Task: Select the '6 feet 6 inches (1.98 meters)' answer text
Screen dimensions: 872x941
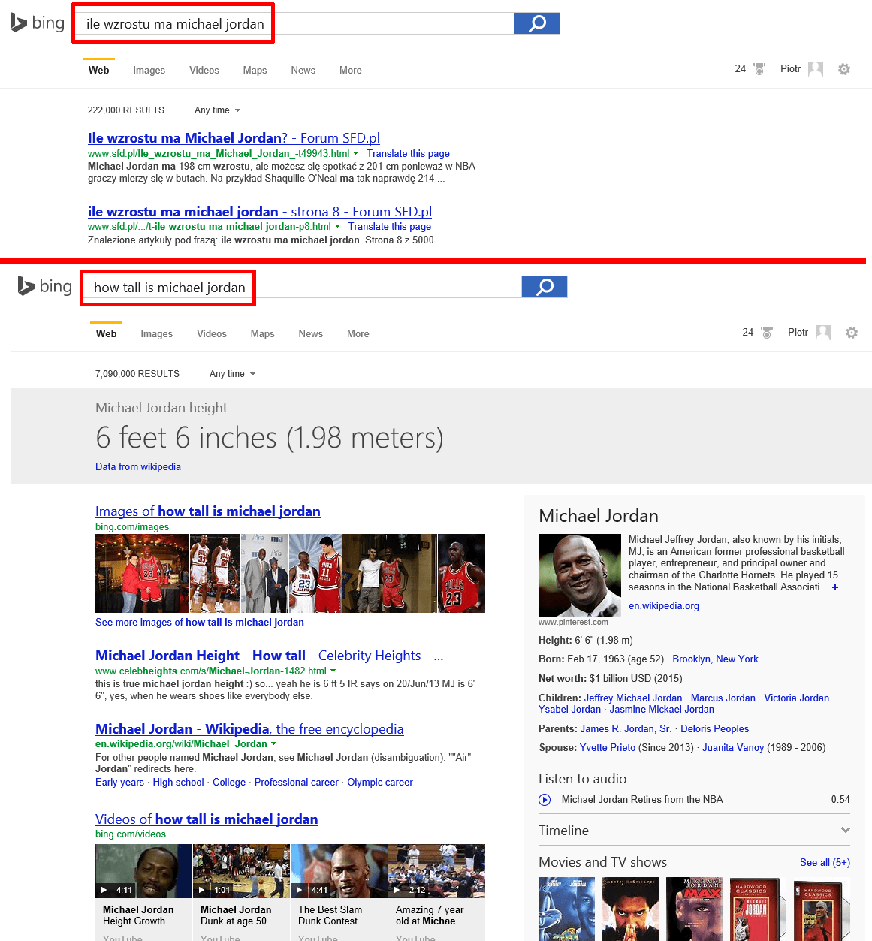Action: tap(270, 438)
